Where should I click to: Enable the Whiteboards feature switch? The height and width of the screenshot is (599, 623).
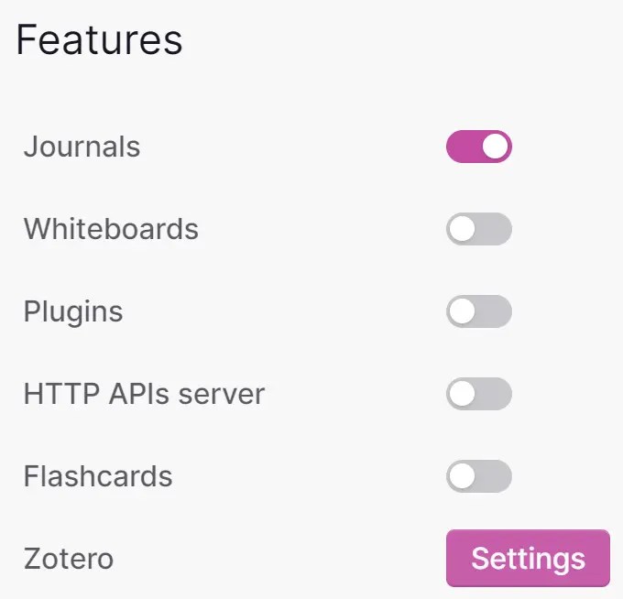click(478, 229)
